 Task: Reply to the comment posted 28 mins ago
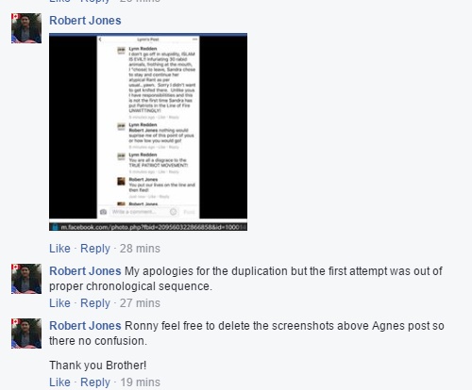point(95,249)
